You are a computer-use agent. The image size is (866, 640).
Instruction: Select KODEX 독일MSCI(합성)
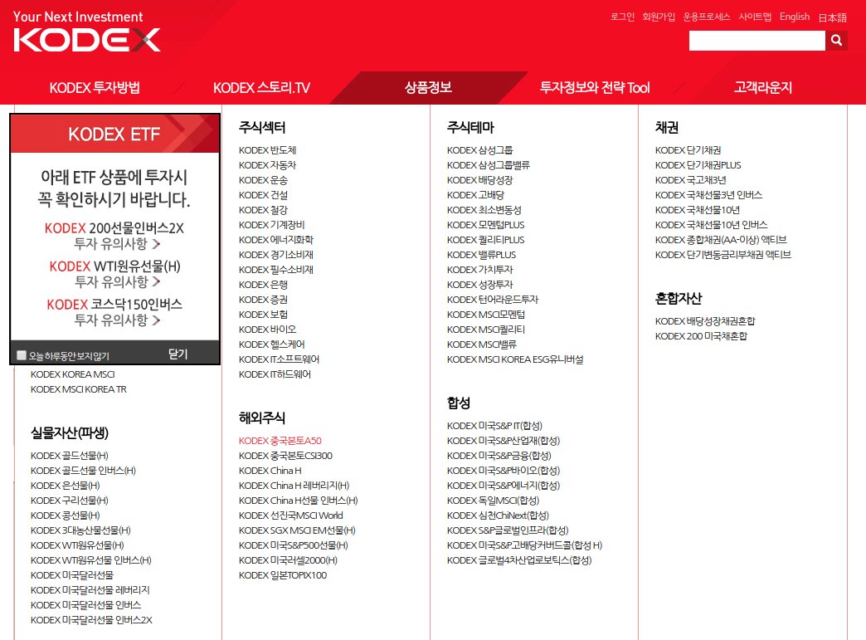(493, 501)
